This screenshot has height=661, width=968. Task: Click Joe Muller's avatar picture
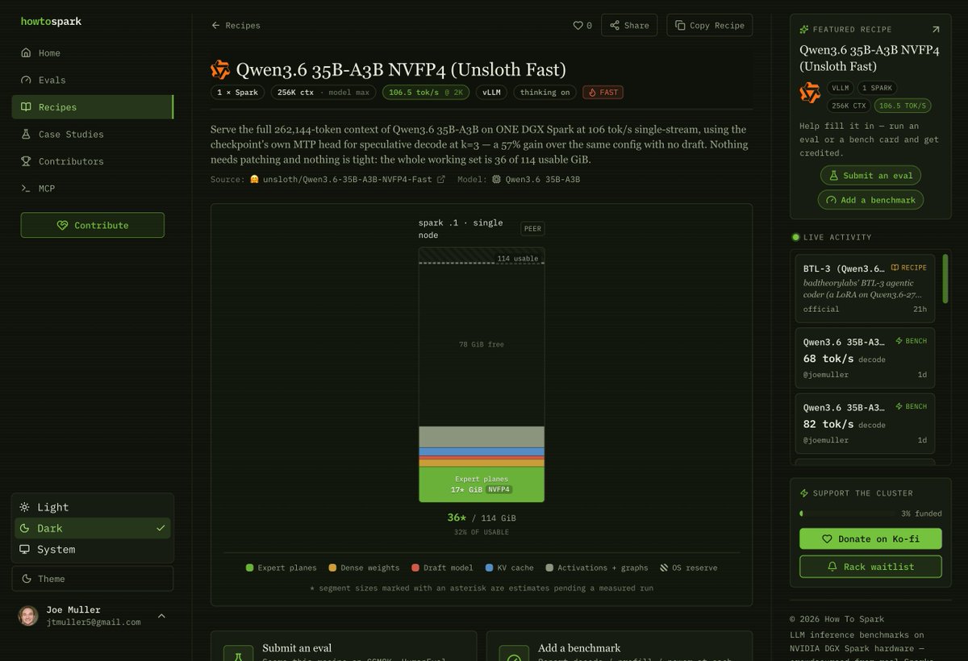(28, 616)
